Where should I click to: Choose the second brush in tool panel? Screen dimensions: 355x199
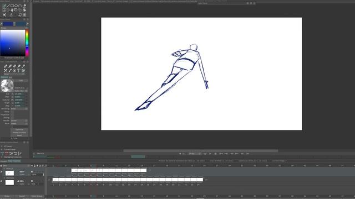pos(10,66)
